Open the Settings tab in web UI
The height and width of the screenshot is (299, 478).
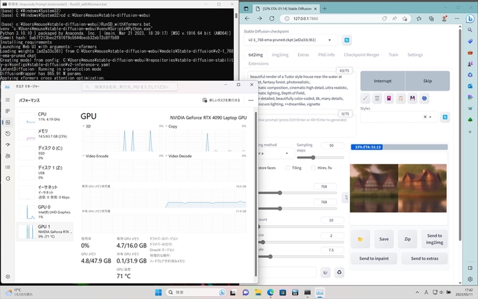pyautogui.click(x=415, y=55)
